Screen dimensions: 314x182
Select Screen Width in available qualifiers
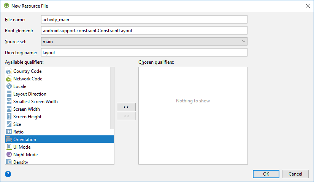click(x=26, y=109)
